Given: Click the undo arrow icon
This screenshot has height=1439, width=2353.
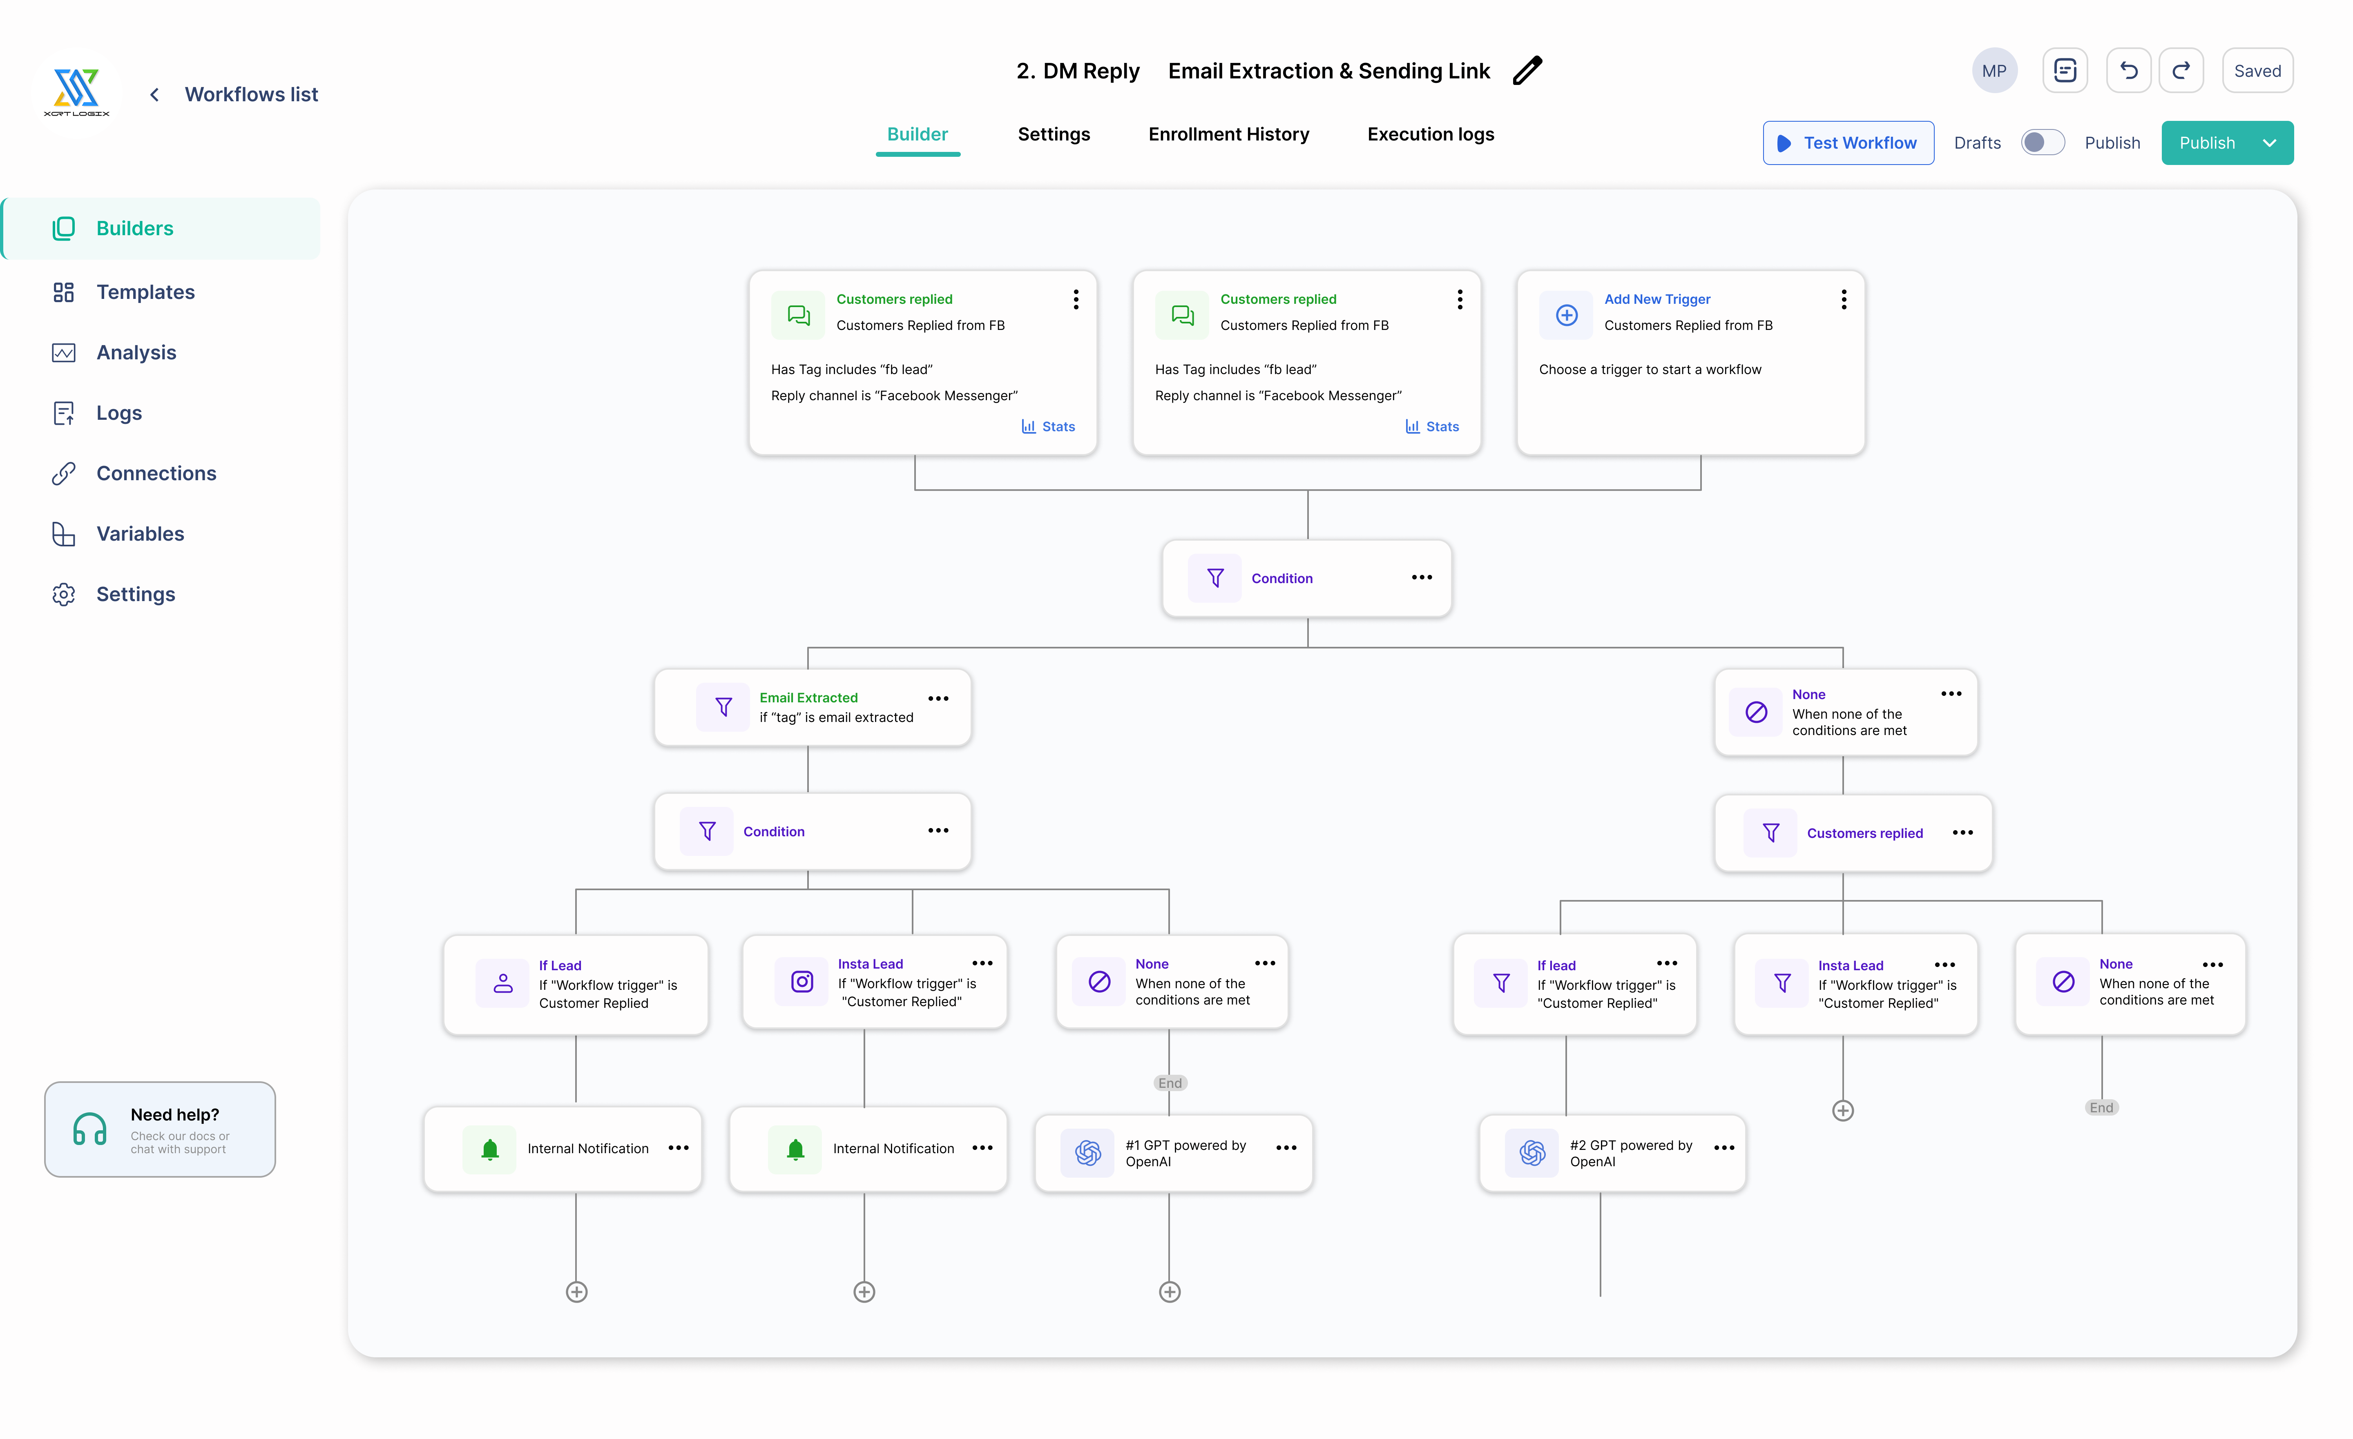Looking at the screenshot, I should click(2129, 71).
